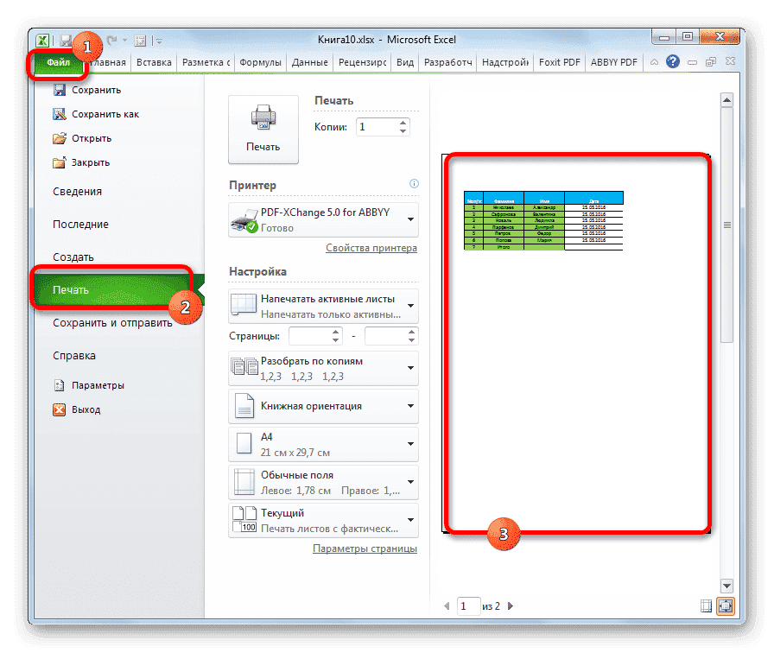Click the Закрыть file icon
The height and width of the screenshot is (653, 774).
(x=60, y=162)
